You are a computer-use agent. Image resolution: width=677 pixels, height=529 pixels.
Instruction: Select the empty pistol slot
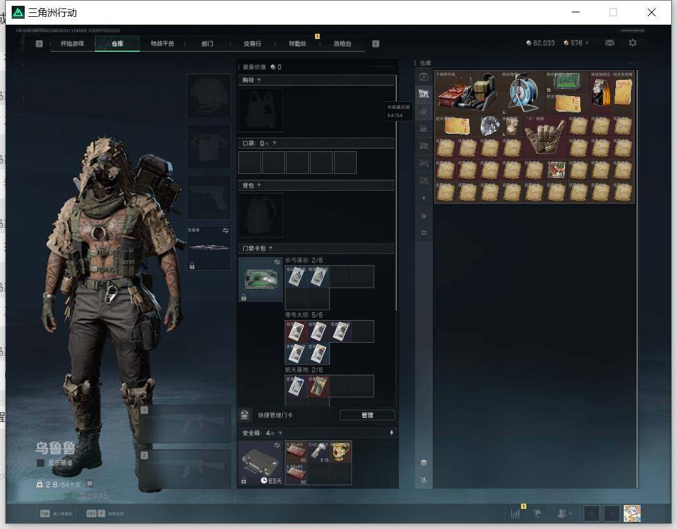pos(209,197)
